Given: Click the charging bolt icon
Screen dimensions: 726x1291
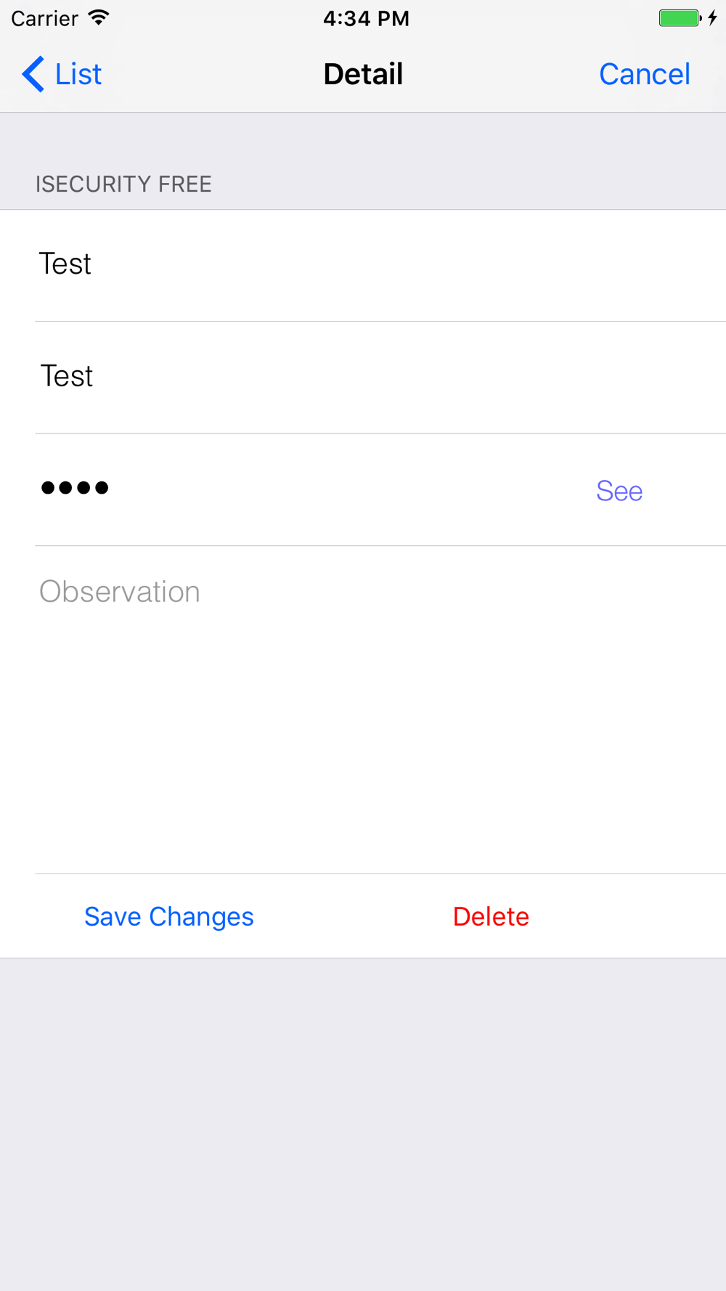Looking at the screenshot, I should 713,18.
